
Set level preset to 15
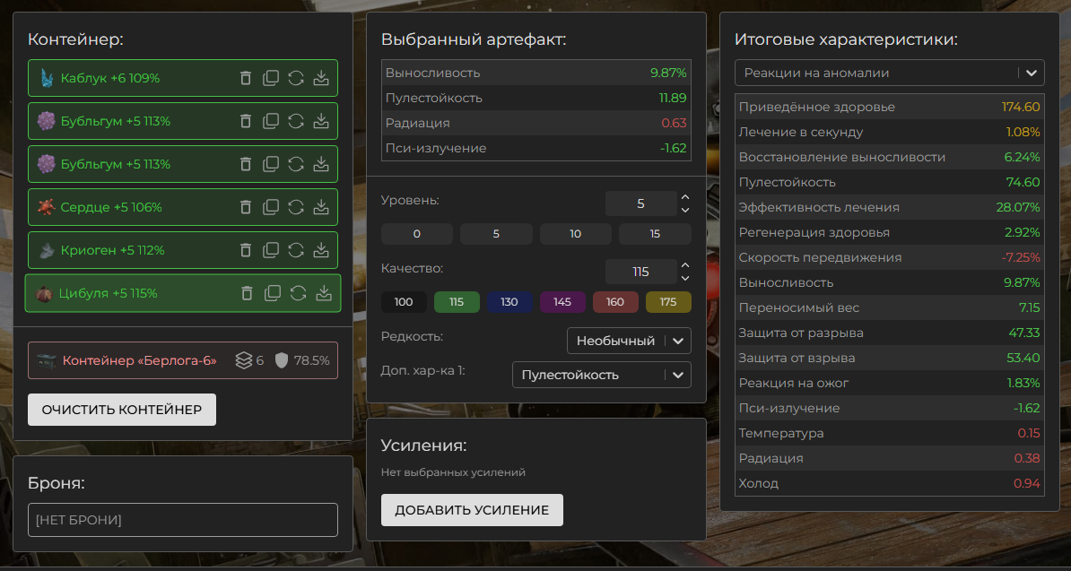coord(655,234)
